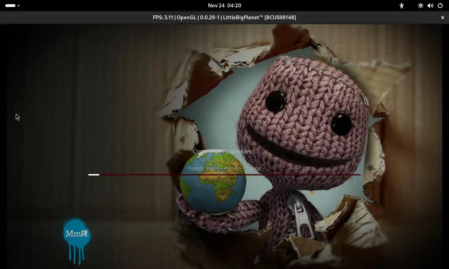
Task: Close the LittleBigPlanet RPCS3 window
Action: tap(443, 18)
